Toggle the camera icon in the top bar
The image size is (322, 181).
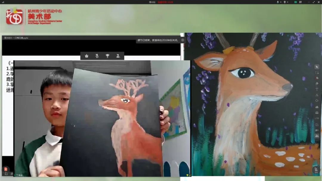click(x=285, y=2)
